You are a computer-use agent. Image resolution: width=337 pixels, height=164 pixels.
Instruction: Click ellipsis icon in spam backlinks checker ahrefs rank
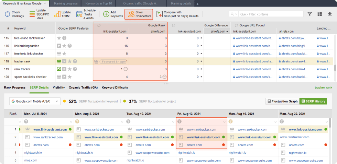tap(164, 77)
